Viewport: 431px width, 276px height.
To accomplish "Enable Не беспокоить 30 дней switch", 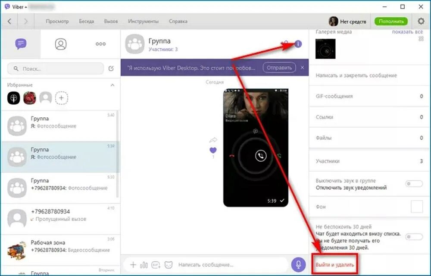I will point(414,237).
